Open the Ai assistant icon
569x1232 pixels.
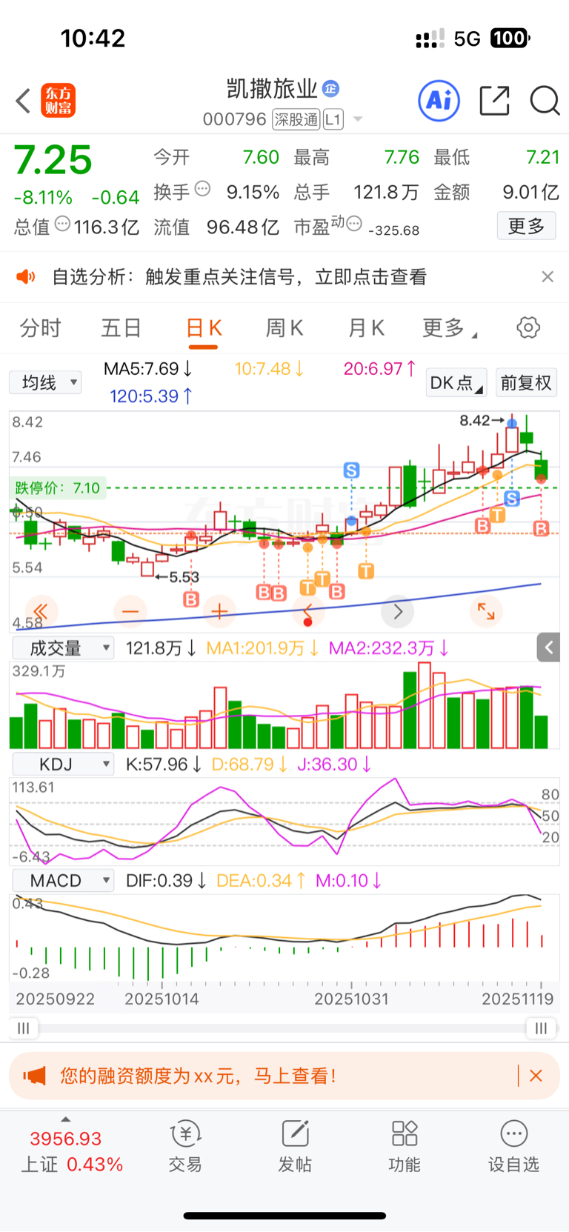pyautogui.click(x=439, y=100)
